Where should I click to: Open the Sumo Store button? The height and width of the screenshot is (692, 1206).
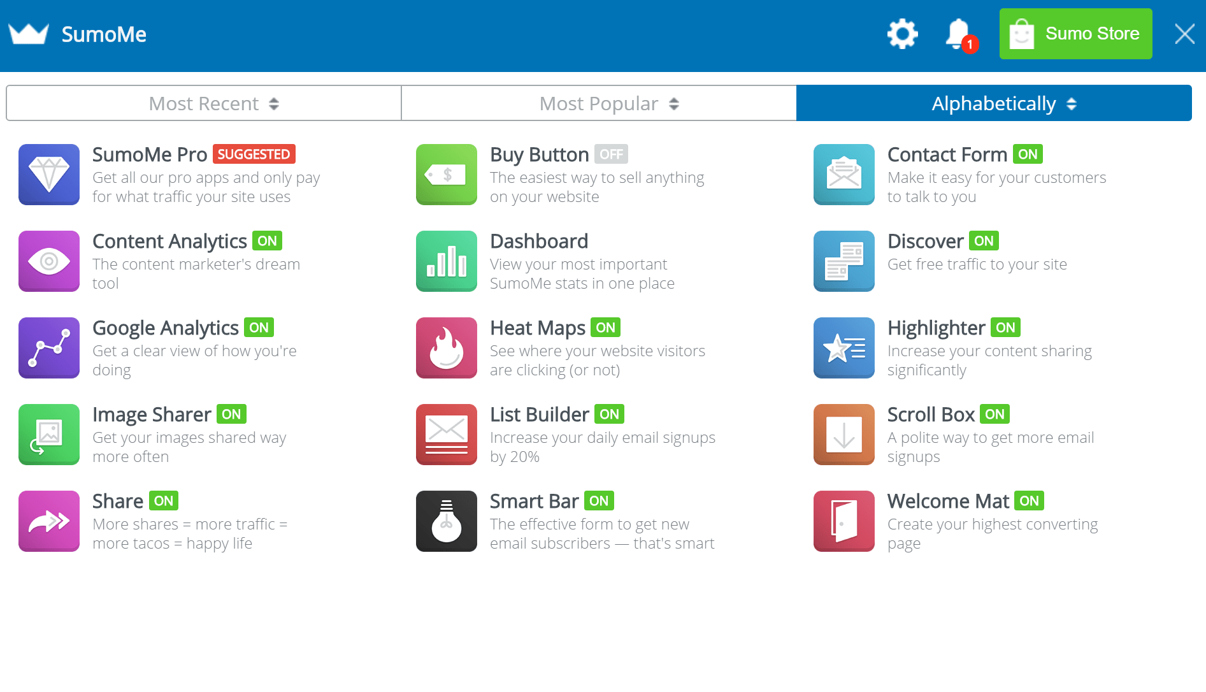pos(1075,34)
